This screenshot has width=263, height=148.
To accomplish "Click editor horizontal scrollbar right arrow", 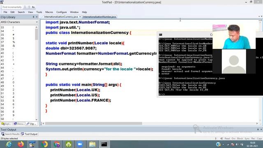I will coord(257,123).
